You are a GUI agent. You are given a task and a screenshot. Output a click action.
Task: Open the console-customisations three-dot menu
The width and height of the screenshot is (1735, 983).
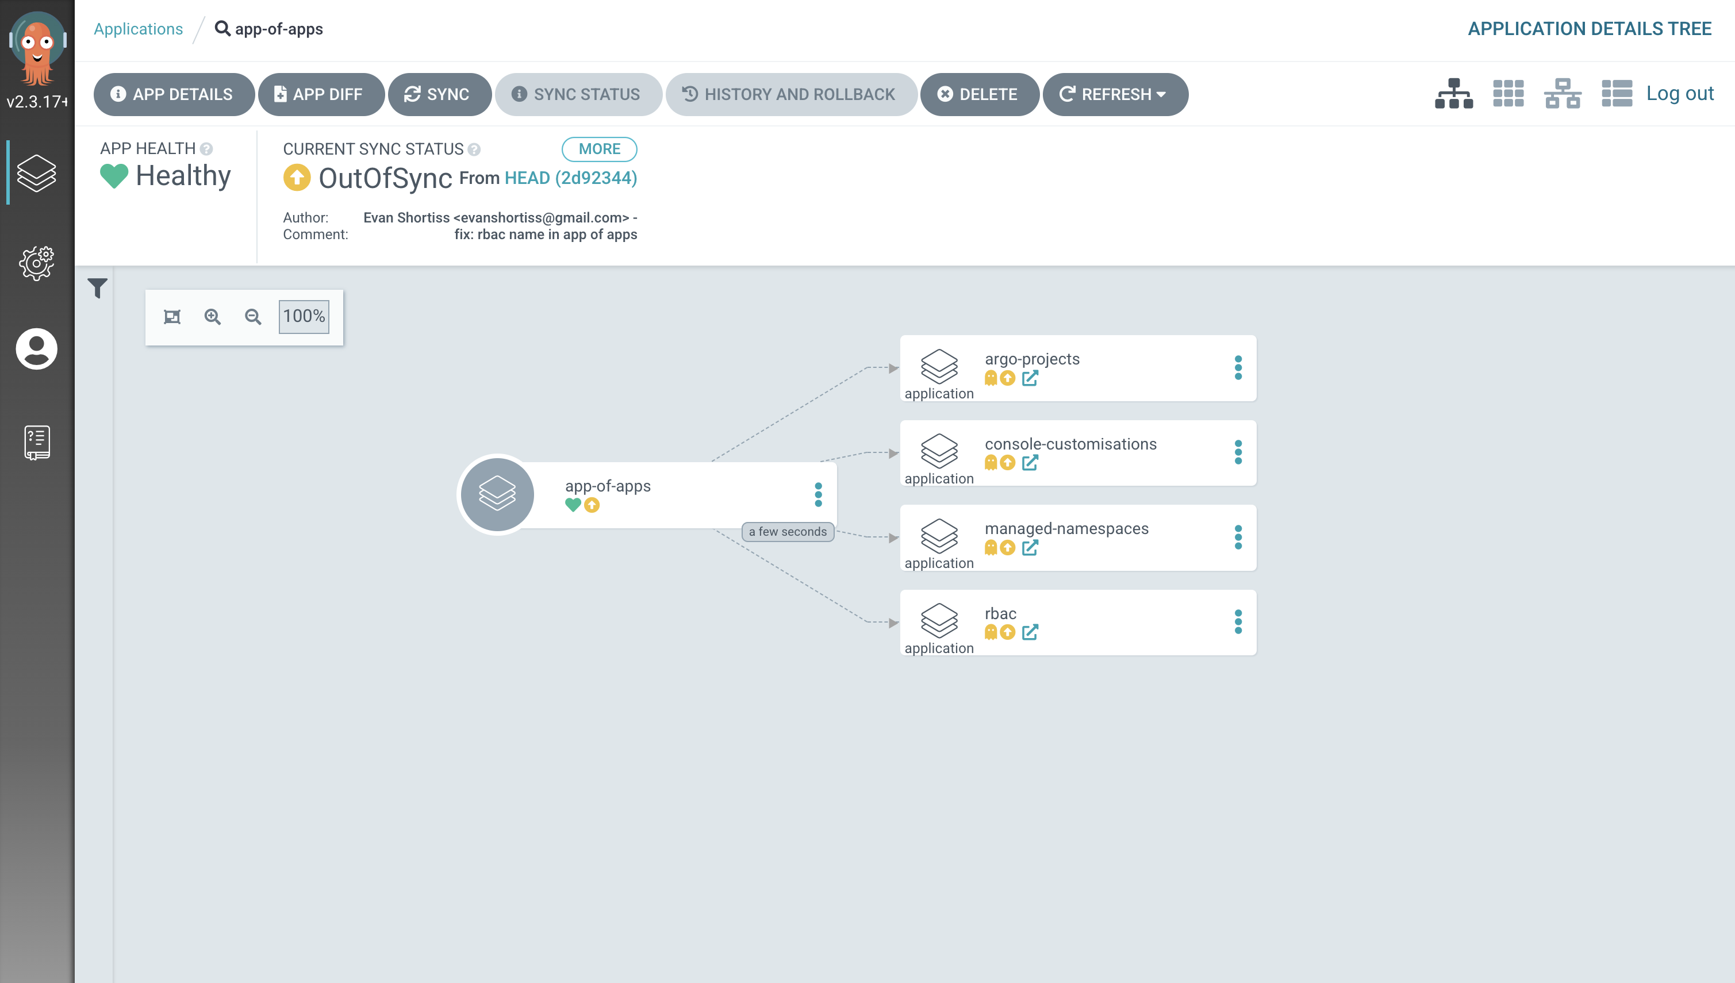pyautogui.click(x=1239, y=453)
